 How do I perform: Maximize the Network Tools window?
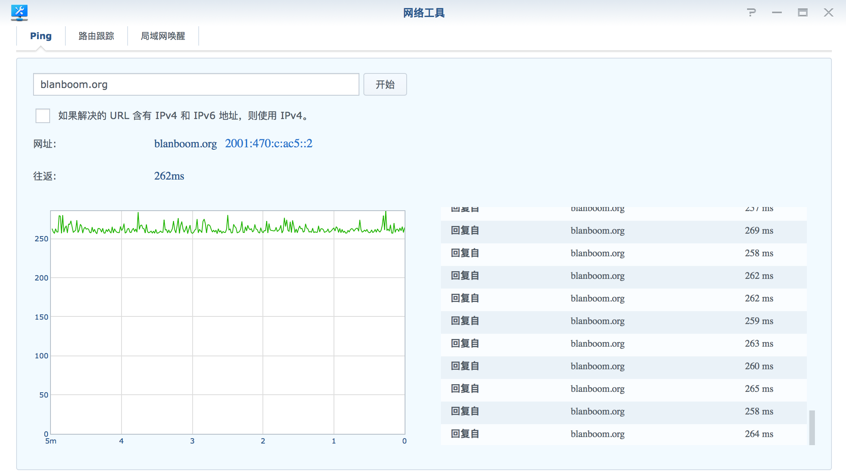click(x=802, y=13)
